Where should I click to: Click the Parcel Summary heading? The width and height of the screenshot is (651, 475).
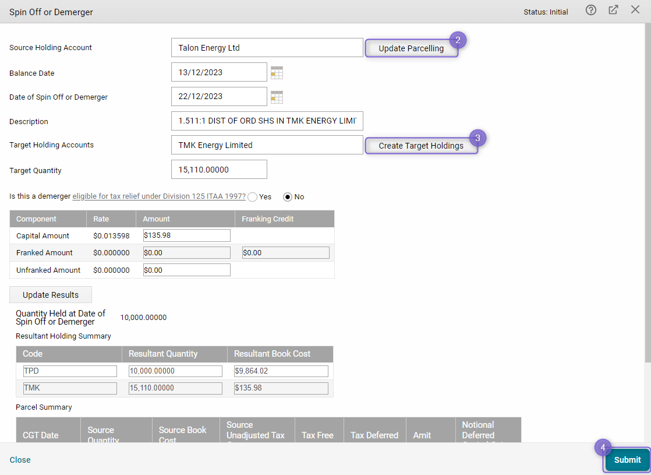(44, 407)
